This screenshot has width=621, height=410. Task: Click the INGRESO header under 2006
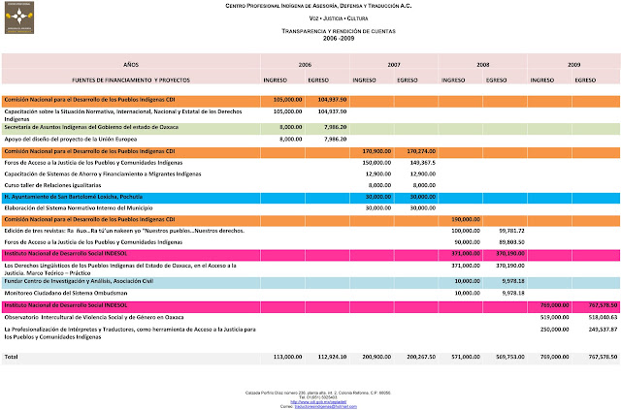[276, 79]
